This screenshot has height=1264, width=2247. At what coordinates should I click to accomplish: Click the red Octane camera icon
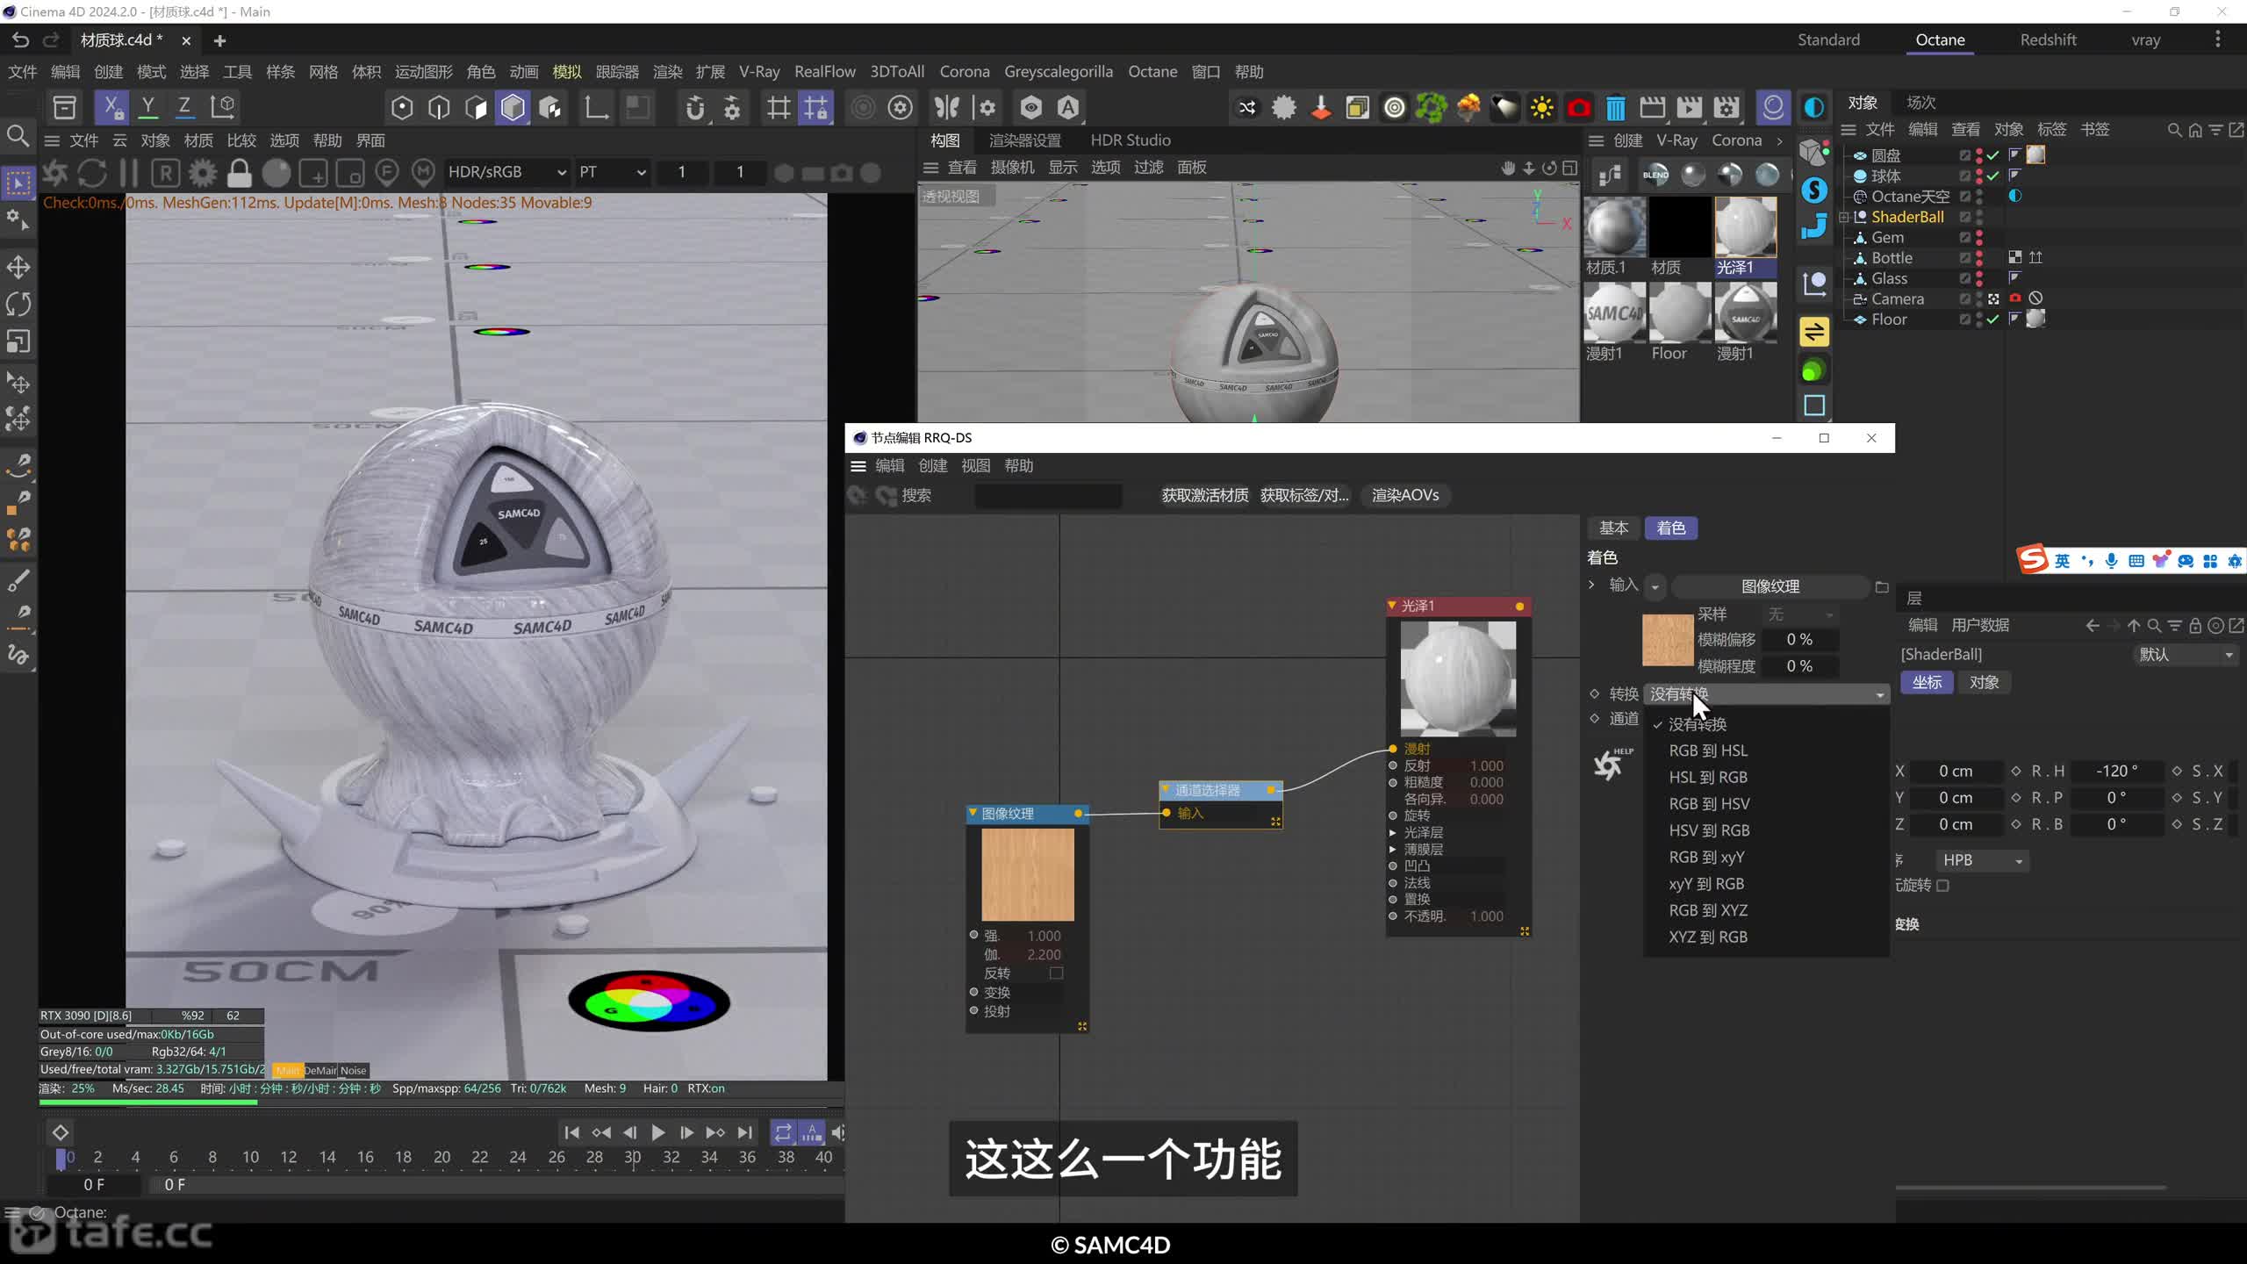(x=1578, y=108)
